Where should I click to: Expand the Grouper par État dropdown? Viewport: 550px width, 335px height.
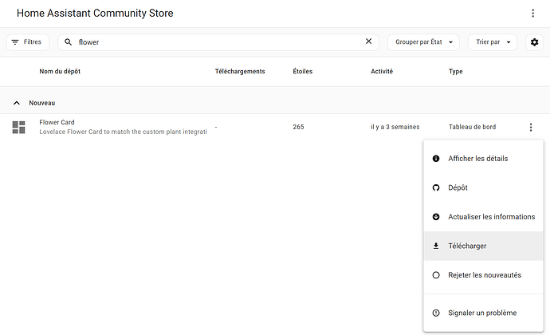[x=423, y=42]
